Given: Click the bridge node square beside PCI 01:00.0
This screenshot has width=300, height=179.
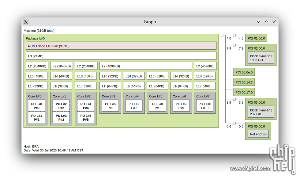Looking at the screenshot, I should coord(234,35).
